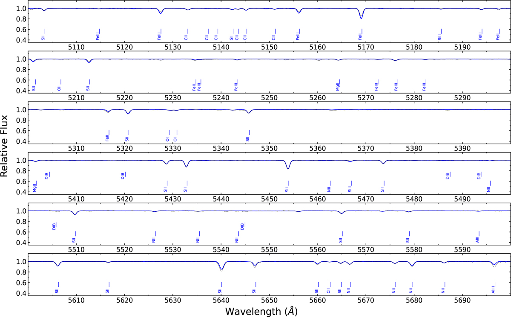The image size is (511, 317).
Task: Click the FeII label in the third panel
Action: [107, 137]
